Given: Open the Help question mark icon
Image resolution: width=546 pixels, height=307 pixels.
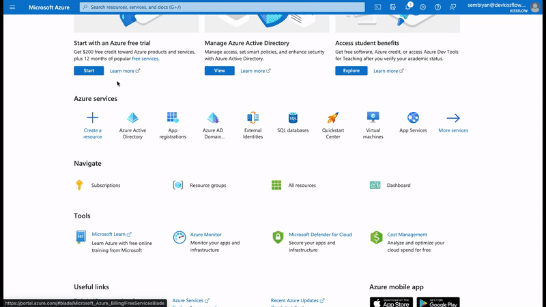Looking at the screenshot, I should tap(437, 7).
